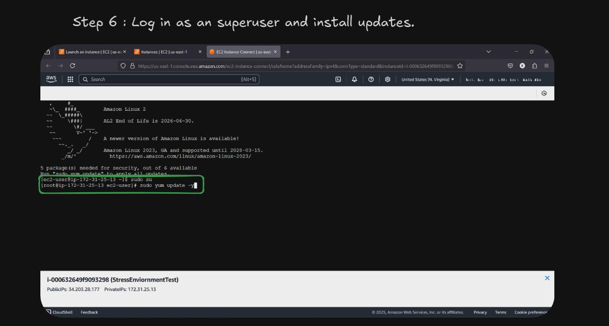
Task: Click the PrivateIPs 172.31.25.13 text
Action: [130, 289]
